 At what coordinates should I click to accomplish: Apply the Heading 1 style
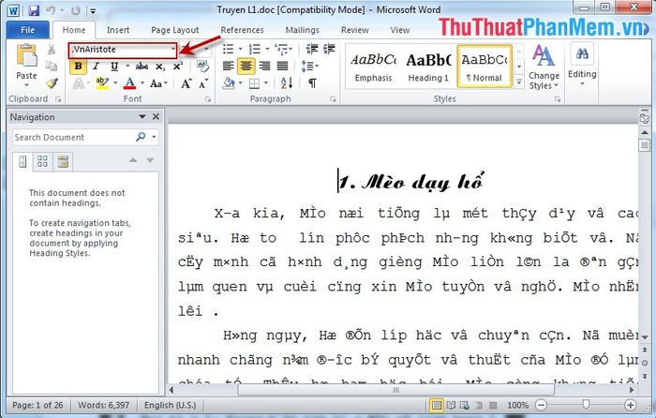tap(428, 67)
